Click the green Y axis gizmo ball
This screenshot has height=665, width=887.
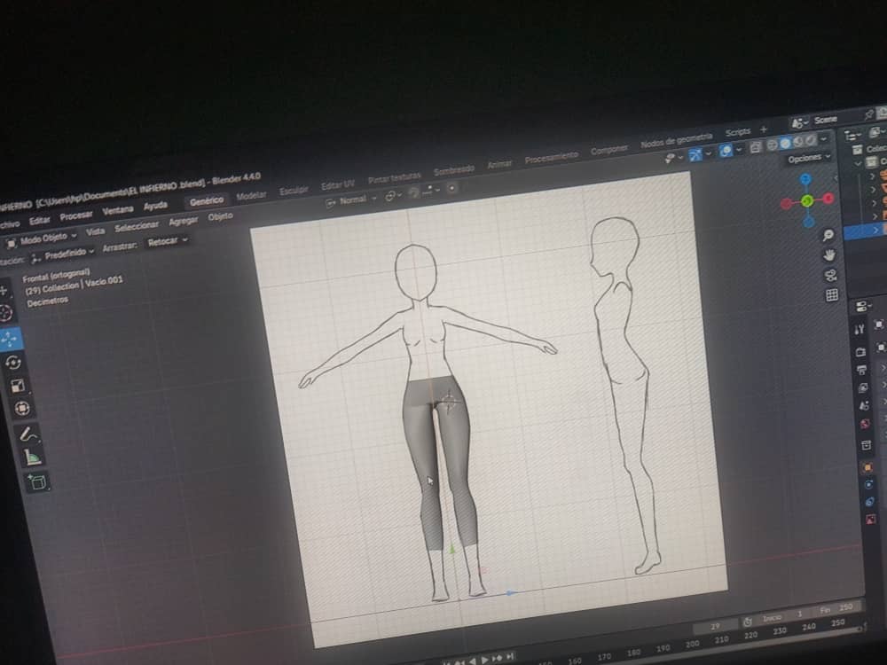(x=807, y=200)
